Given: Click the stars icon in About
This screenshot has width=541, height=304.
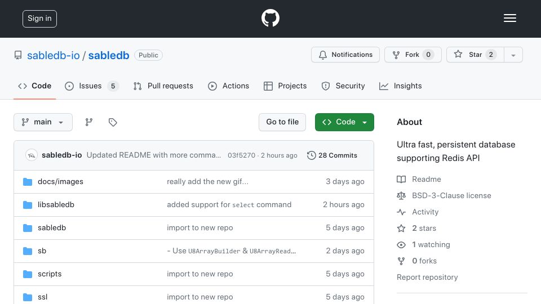Looking at the screenshot, I should 401,228.
